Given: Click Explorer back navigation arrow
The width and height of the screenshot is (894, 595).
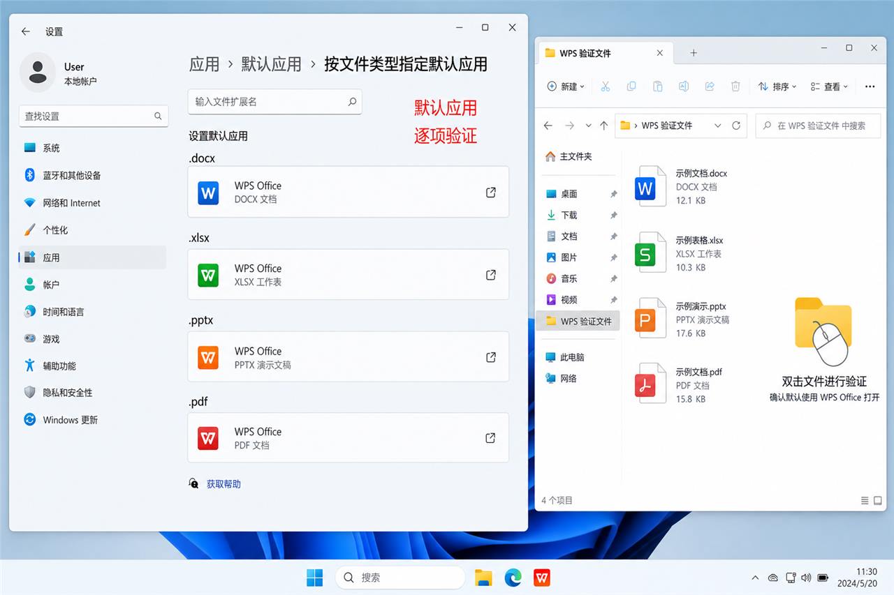Looking at the screenshot, I should pos(548,126).
